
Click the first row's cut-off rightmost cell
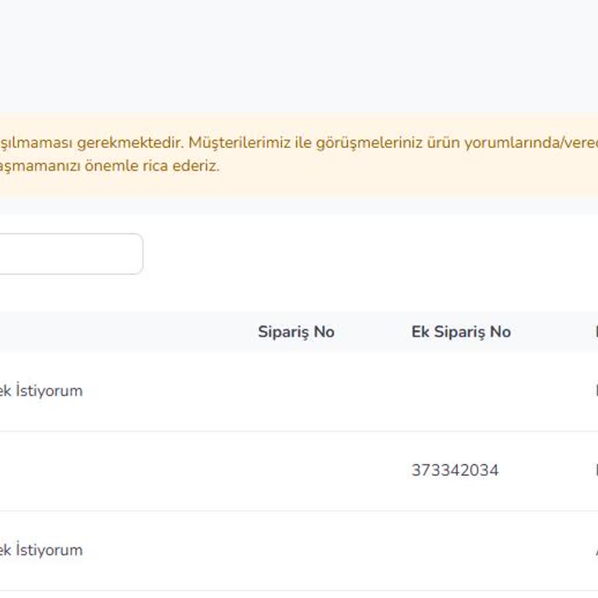[595, 391]
